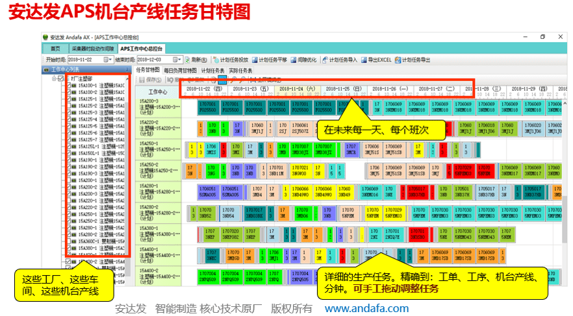Toggle the 厂注塑部 root node checkbox

60,79
